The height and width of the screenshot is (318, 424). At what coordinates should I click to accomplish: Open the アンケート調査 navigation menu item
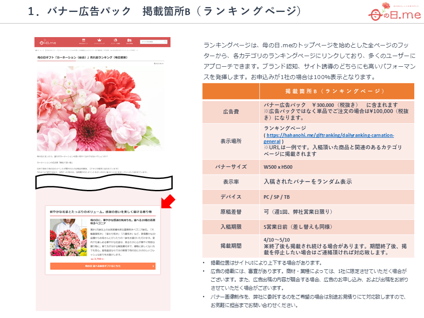[x=115, y=40]
